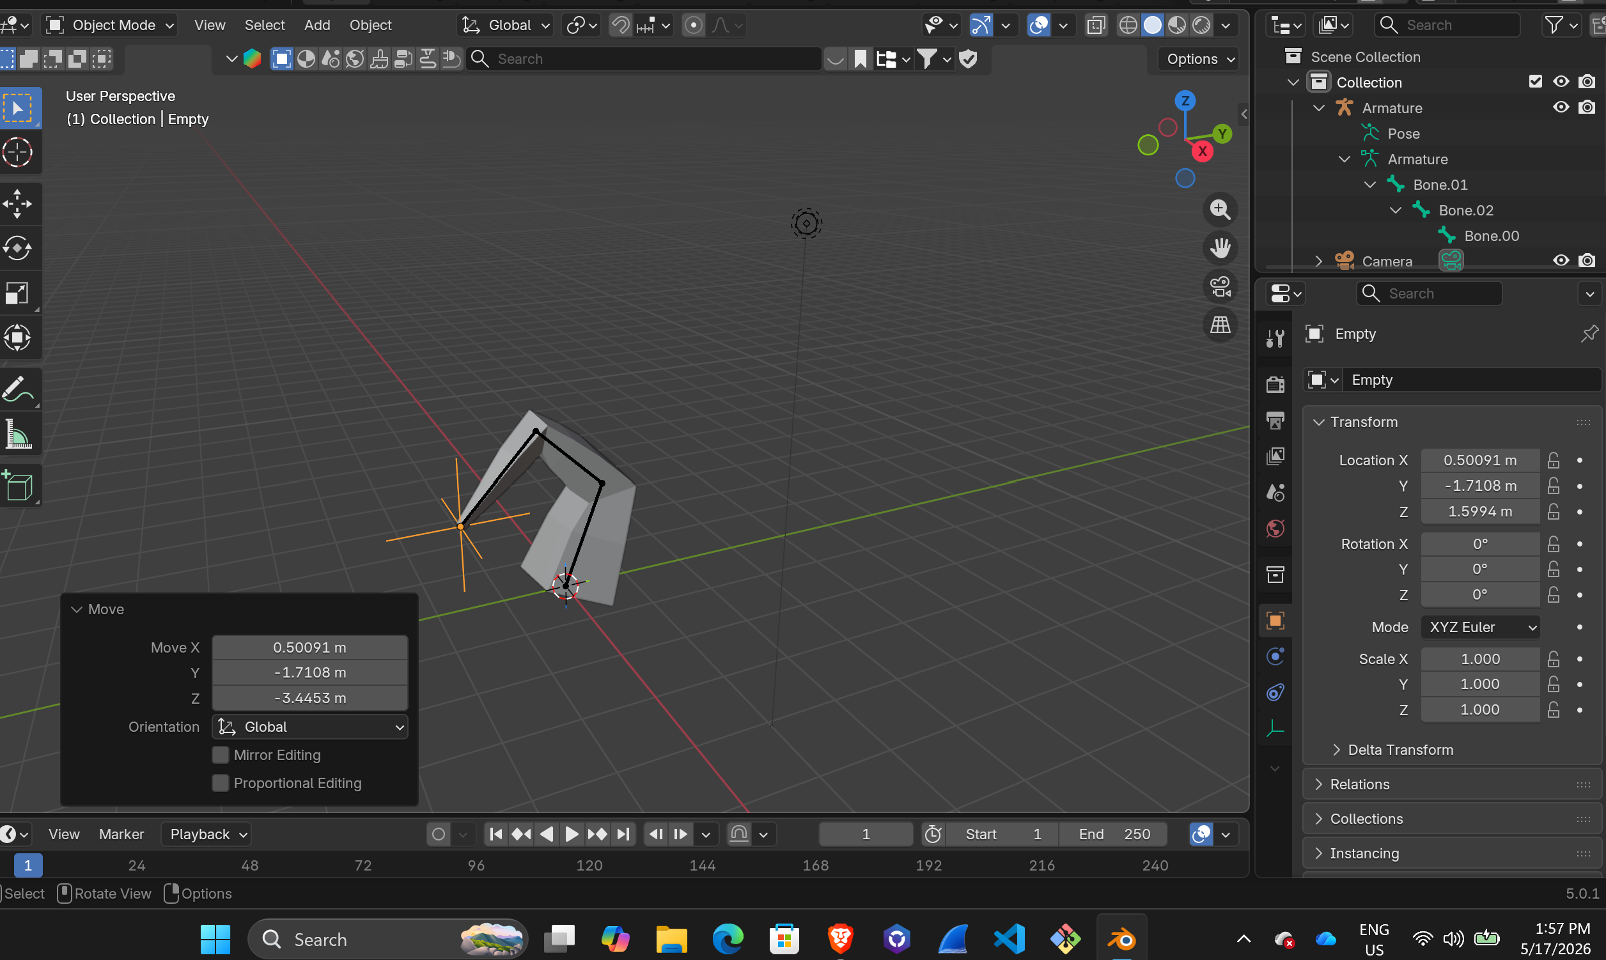Open the Object menu
The image size is (1606, 960).
(371, 25)
